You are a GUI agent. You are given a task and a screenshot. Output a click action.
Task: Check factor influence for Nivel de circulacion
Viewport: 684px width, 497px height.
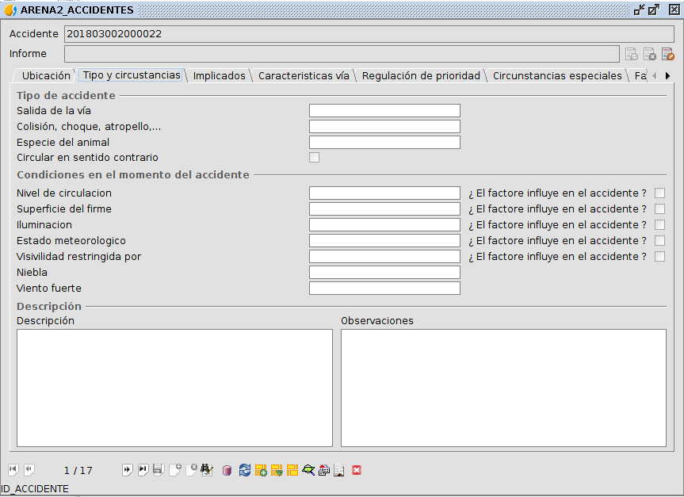pos(659,193)
